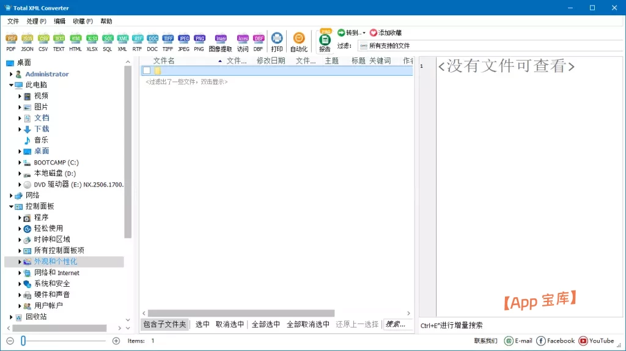The image size is (626, 351).
Task: Sort by the 修改日期 column header
Action: [x=271, y=61]
